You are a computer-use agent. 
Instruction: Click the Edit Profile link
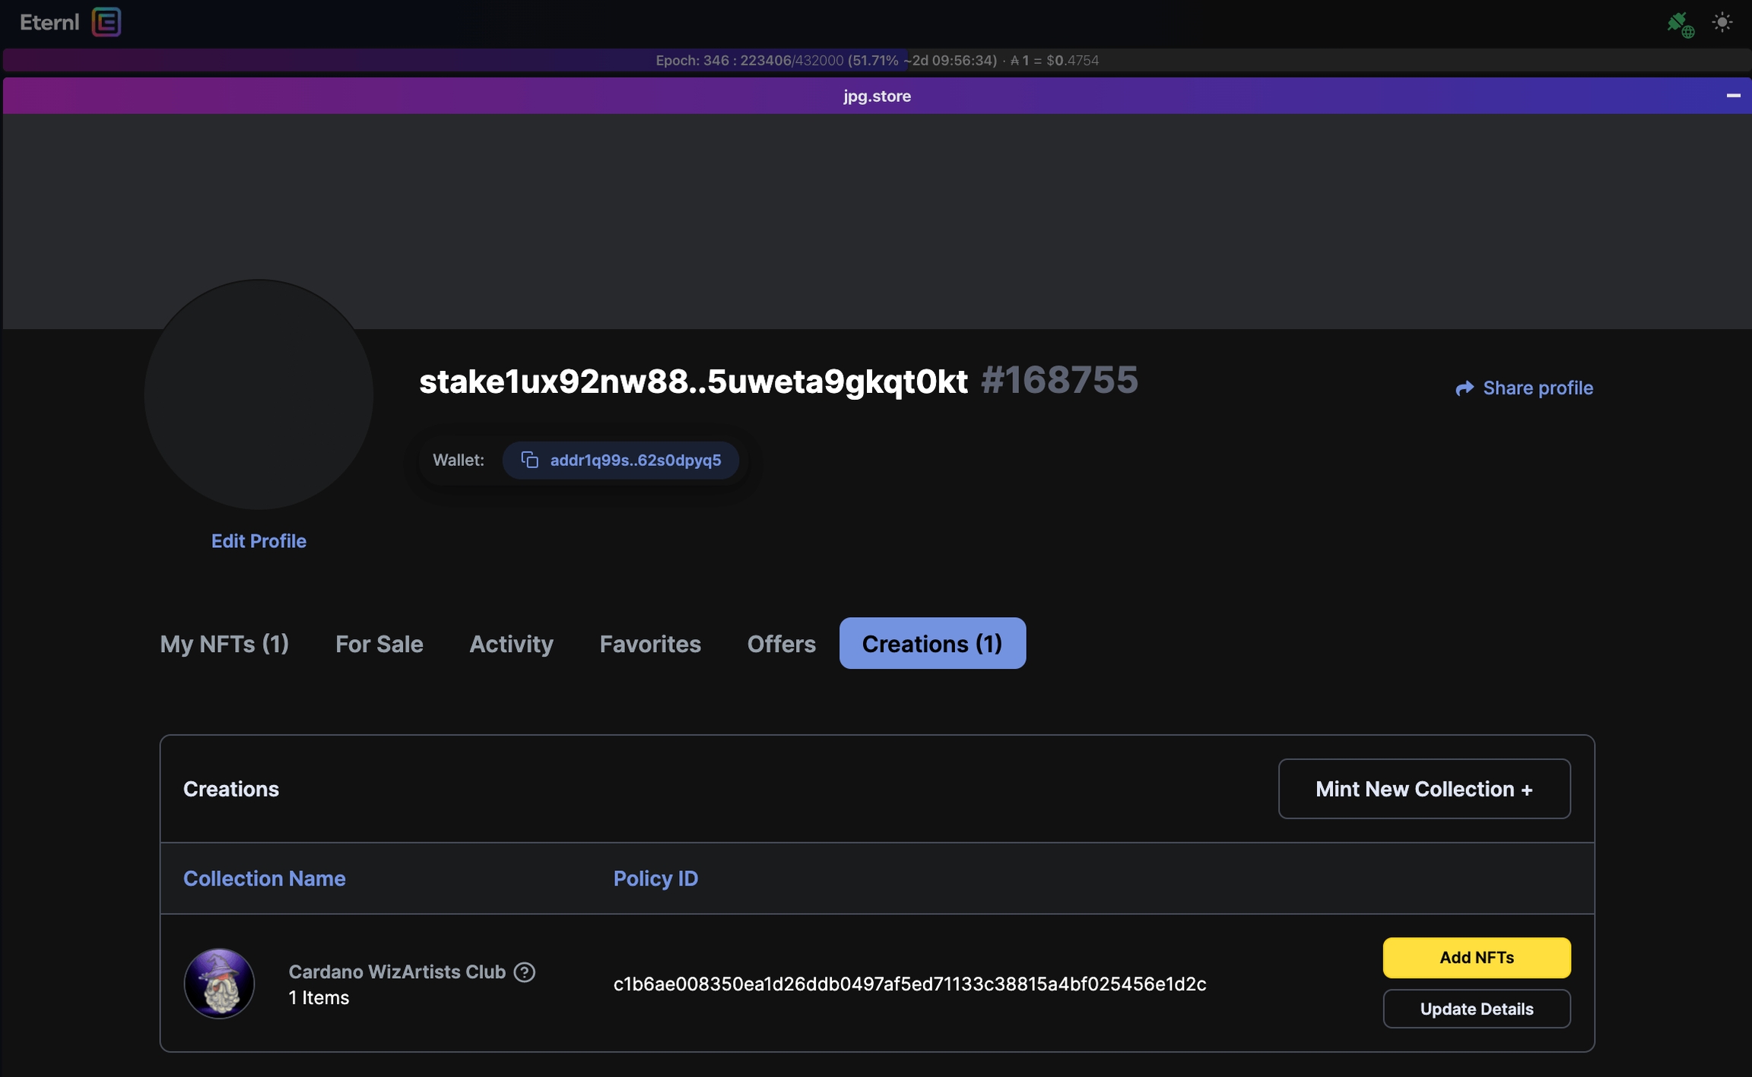click(x=259, y=541)
